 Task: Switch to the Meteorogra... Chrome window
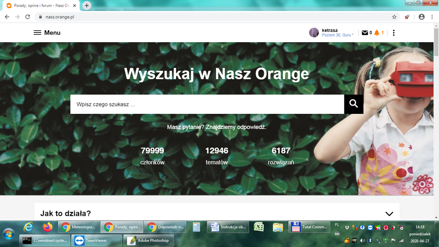click(x=79, y=227)
